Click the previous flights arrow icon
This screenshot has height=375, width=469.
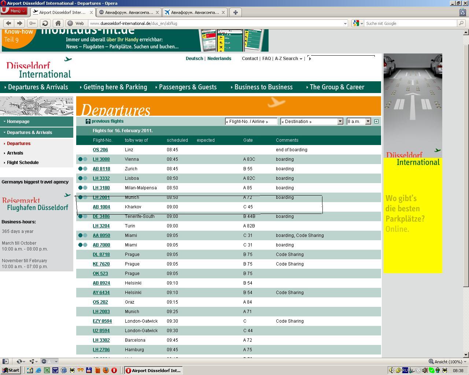point(88,121)
